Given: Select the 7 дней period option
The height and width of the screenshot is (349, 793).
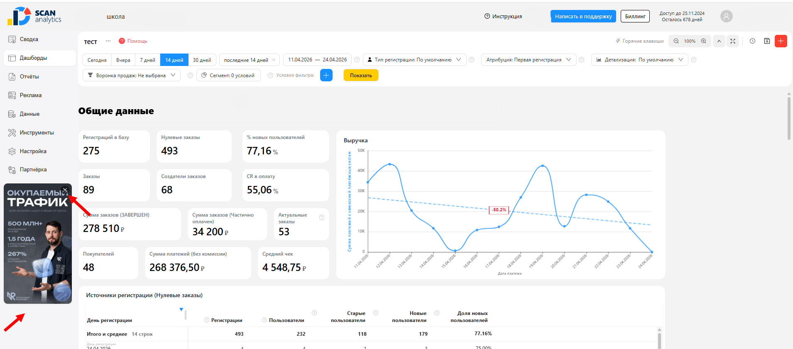Looking at the screenshot, I should coord(147,60).
